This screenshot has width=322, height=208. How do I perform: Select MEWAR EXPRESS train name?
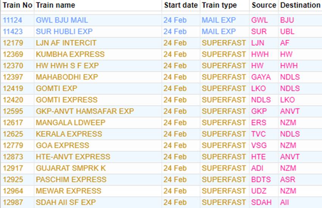(x=69, y=191)
